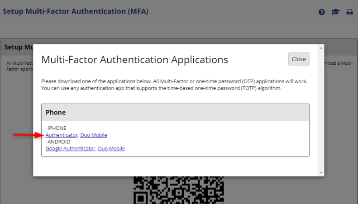Click the printer icon in header
358x204 pixels.
tap(349, 12)
